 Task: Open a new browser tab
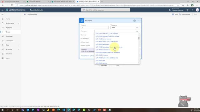pyautogui.click(x=102, y=2)
